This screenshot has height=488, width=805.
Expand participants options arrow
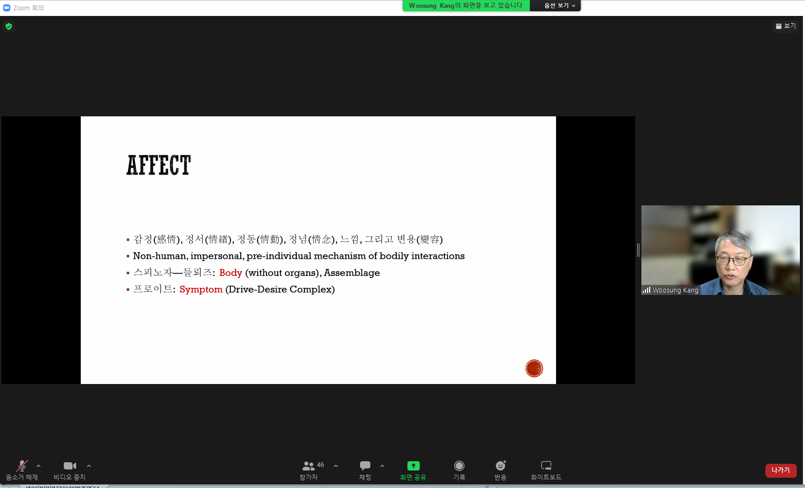click(336, 466)
